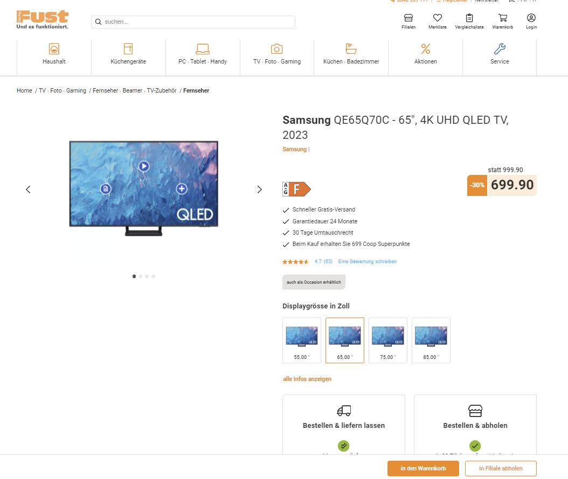Open the Aktionen menu item

coord(425,54)
